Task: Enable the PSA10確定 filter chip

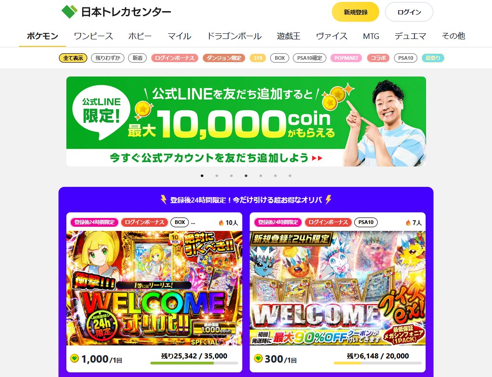Action: [310, 58]
